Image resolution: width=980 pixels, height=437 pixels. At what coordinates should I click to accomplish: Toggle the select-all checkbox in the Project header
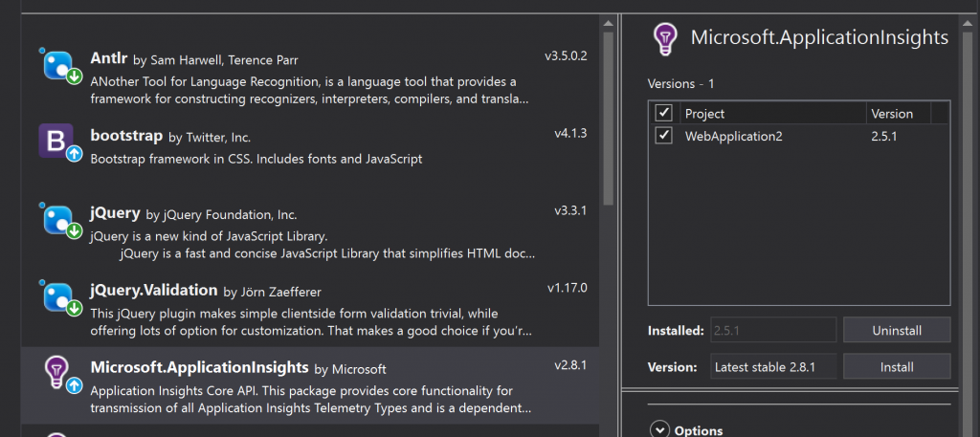click(x=663, y=113)
